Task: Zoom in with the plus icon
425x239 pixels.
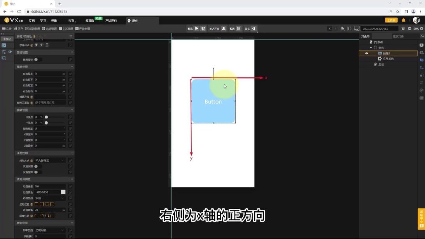Action: pyautogui.click(x=422, y=28)
